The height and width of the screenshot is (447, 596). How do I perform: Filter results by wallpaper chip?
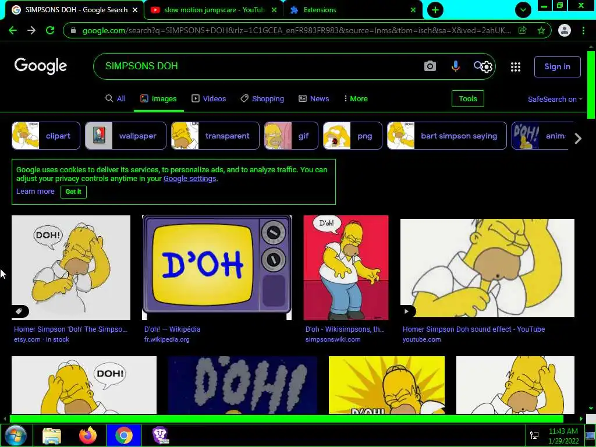tap(126, 136)
